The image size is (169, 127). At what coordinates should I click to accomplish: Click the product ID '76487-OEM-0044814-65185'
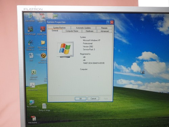[x=94, y=63]
